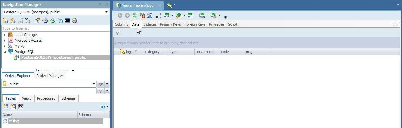Click the first create new table icon
The image size is (402, 128).
point(6,106)
